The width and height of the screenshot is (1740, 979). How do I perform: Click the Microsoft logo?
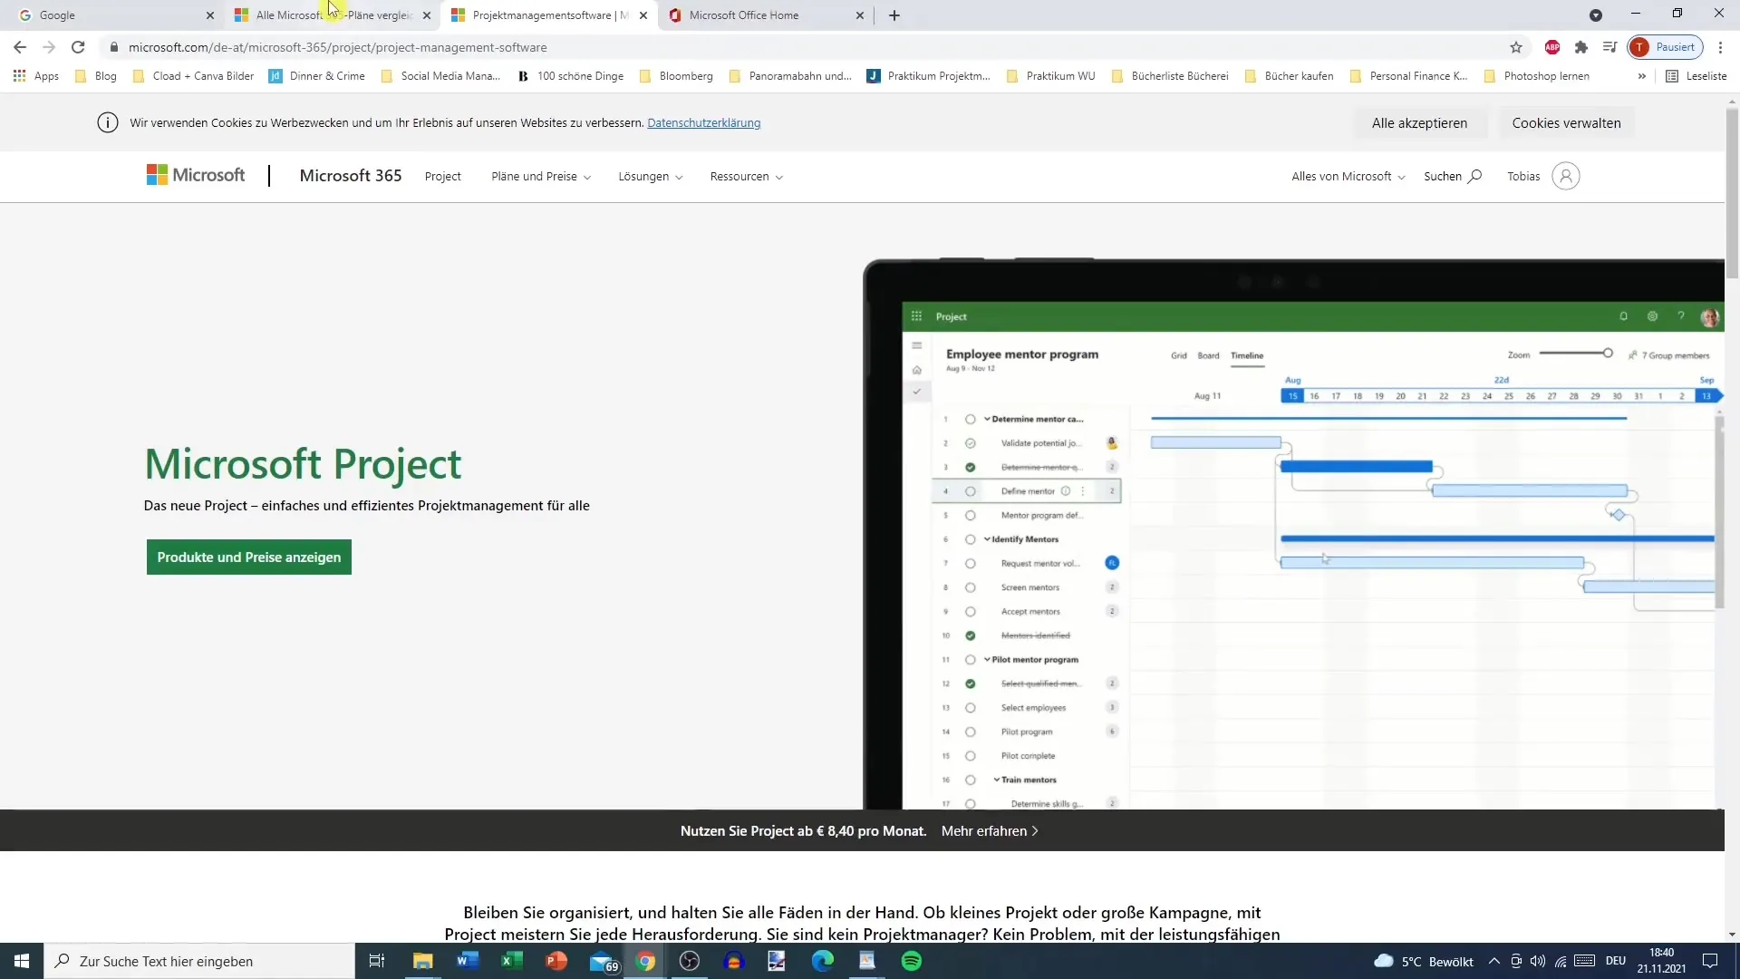pyautogui.click(x=196, y=175)
